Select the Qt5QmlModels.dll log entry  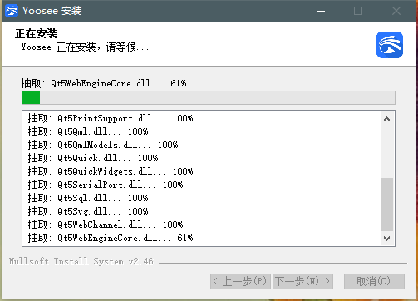(x=103, y=145)
